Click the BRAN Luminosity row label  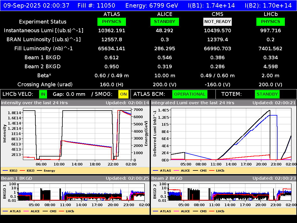tap(44, 39)
